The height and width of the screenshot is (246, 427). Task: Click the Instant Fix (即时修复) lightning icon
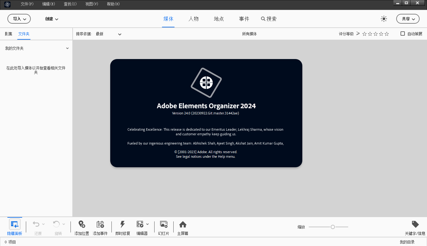pyautogui.click(x=123, y=224)
